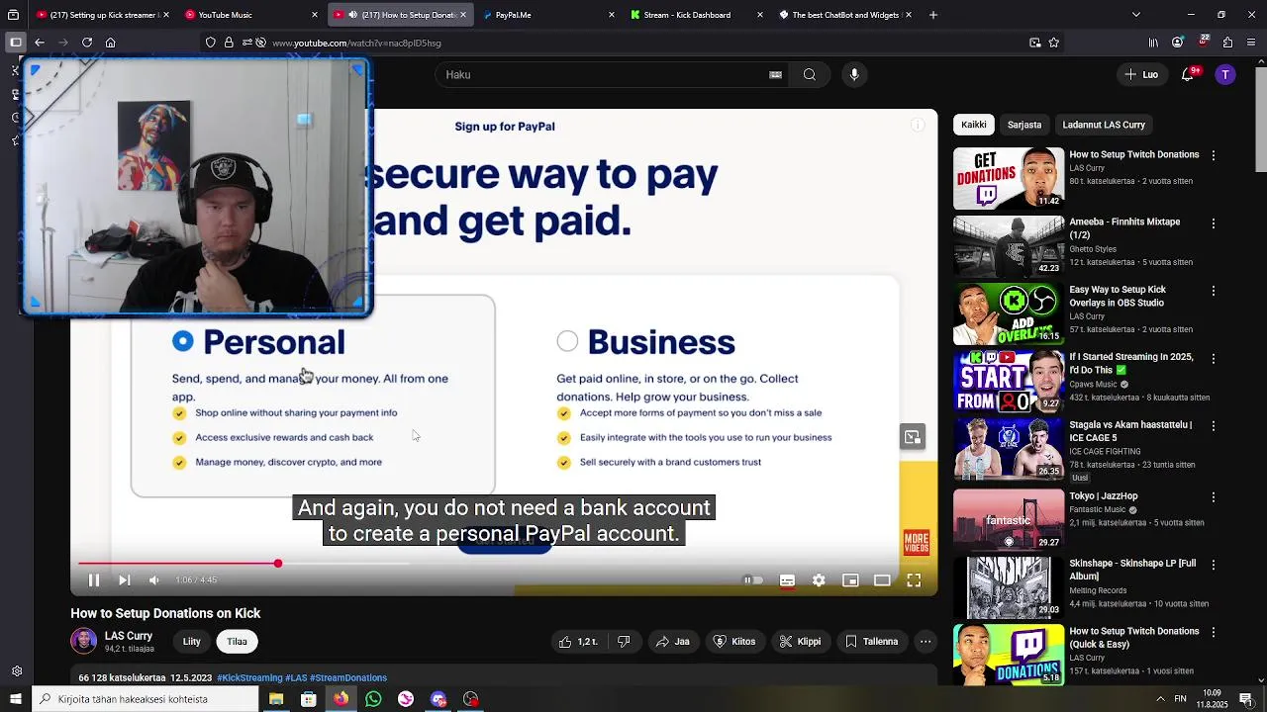The width and height of the screenshot is (1267, 712).
Task: Switch to The best ChatBot and Widgets tab
Action: tap(845, 15)
